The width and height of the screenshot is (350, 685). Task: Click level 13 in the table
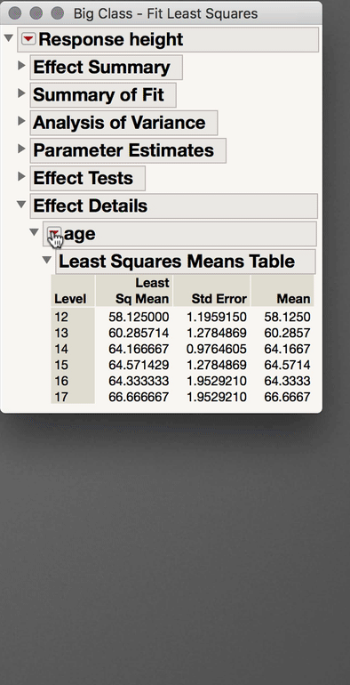click(x=61, y=333)
